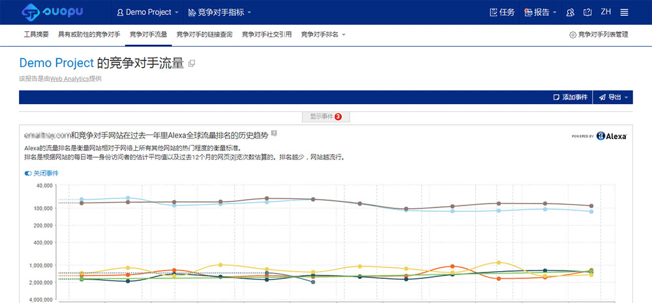652x303 pixels.
Task: Click the red event count badge 3
Action: tap(338, 117)
